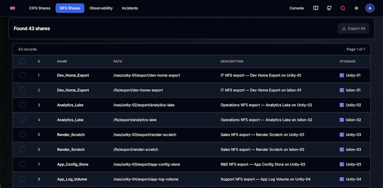Screen dimensions: 383x188
Task: Click the App_Config_Store name cell
Action: pos(73,164)
